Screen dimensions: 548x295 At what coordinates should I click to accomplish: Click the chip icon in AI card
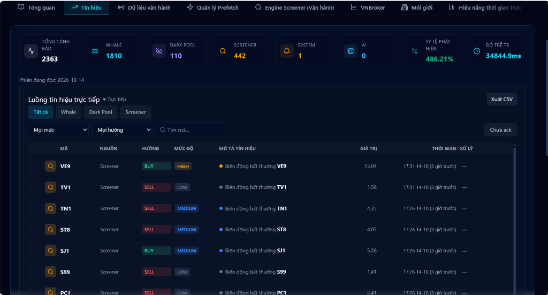[x=351, y=51]
